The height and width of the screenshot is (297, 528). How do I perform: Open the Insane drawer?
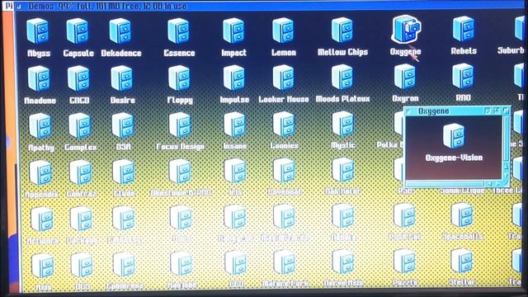(234, 125)
